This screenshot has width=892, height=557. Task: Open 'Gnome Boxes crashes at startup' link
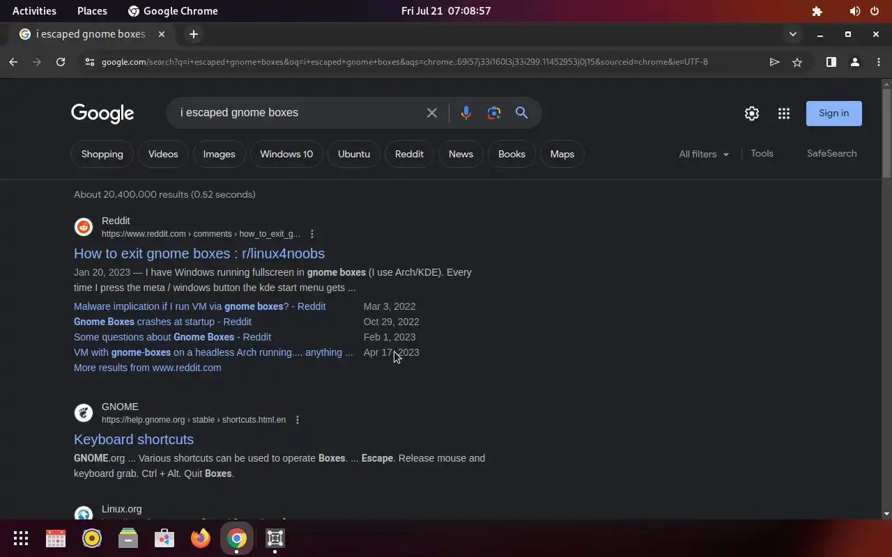162,322
